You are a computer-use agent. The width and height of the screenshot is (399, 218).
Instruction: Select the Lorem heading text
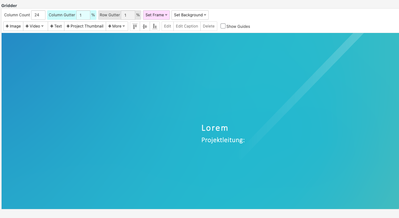point(215,128)
